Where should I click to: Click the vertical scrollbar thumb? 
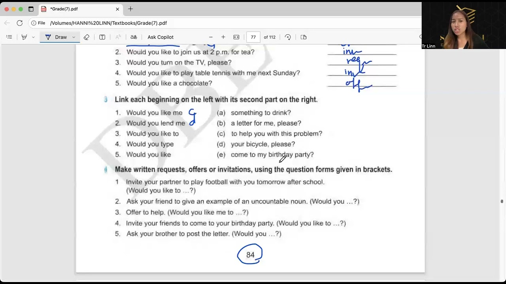pyautogui.click(x=502, y=201)
